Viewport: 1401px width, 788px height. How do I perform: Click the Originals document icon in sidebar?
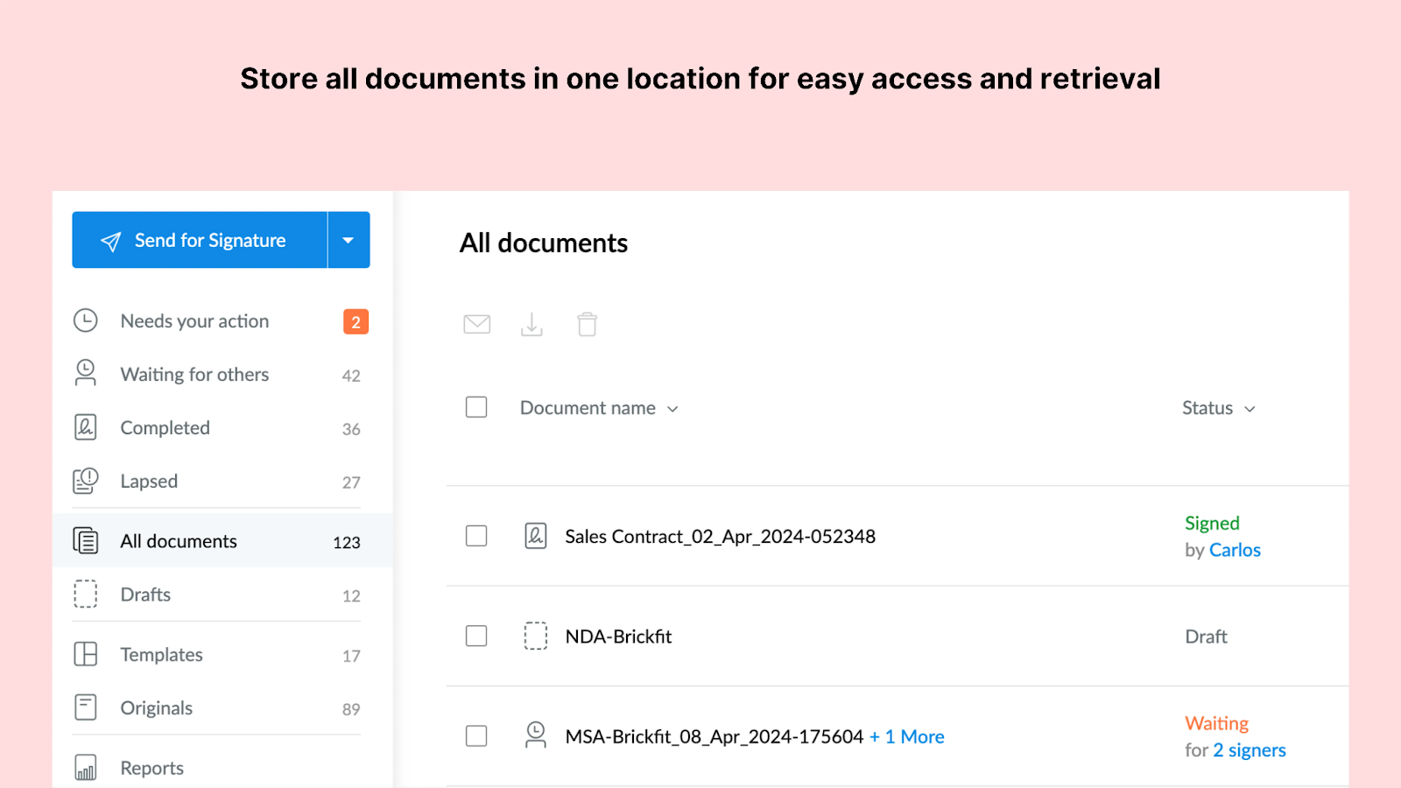tap(85, 707)
